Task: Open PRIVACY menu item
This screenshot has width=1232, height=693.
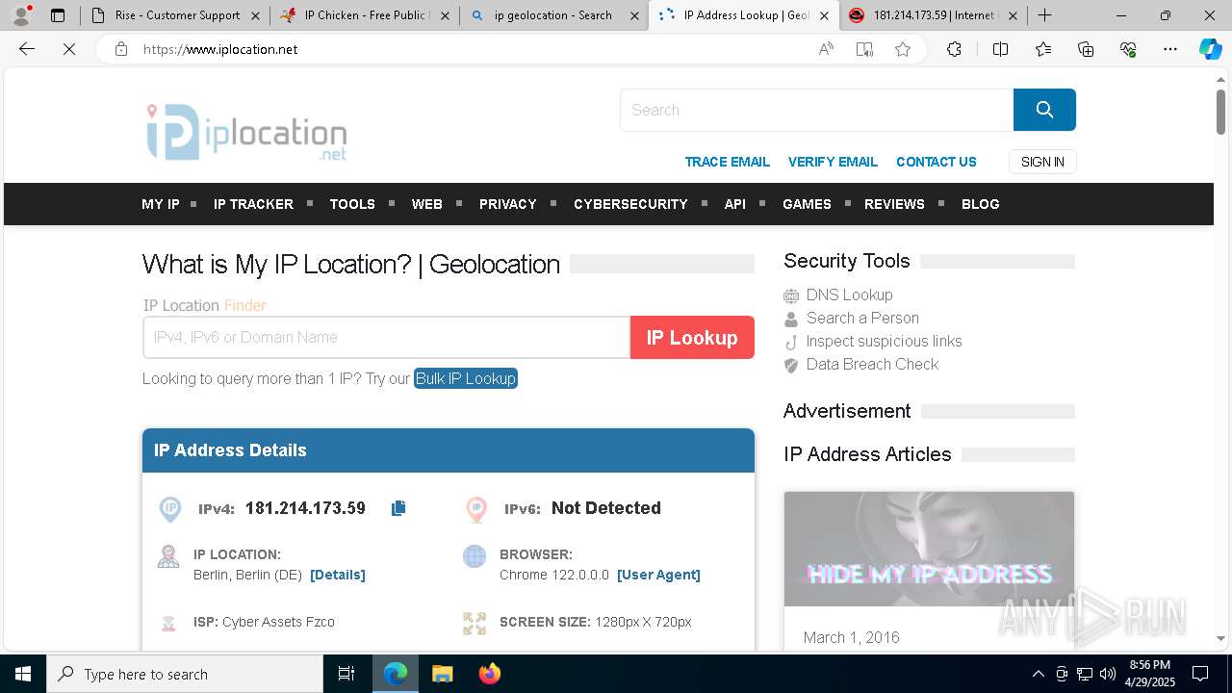Action: 508,204
